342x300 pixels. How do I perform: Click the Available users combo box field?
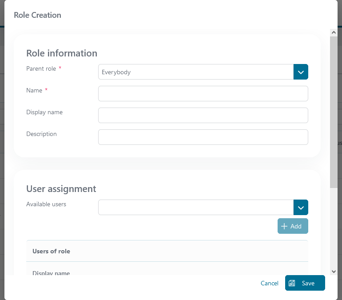(x=196, y=207)
